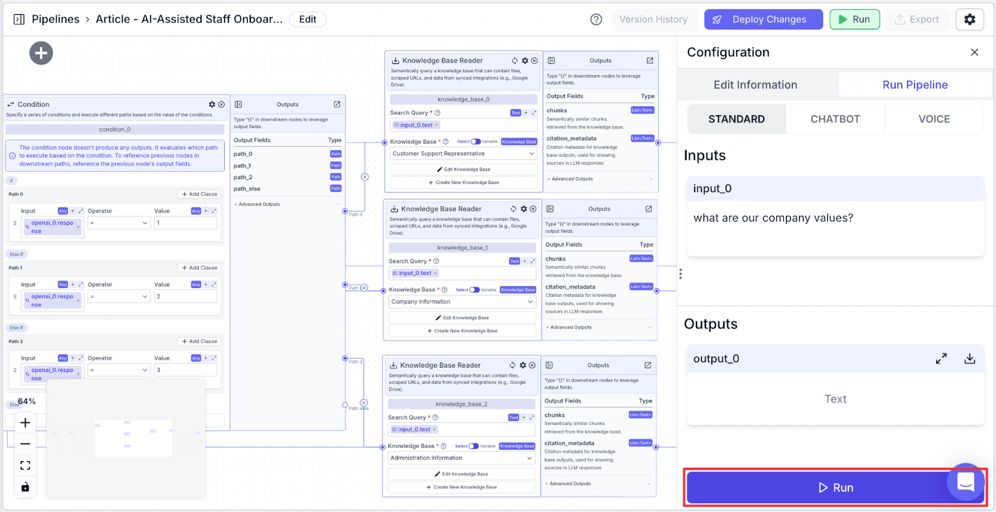Click the Edit button by pipeline title
Screen dimensions: 996x512
(308, 19)
